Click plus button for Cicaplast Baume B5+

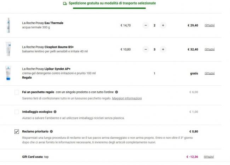coord(163,49)
